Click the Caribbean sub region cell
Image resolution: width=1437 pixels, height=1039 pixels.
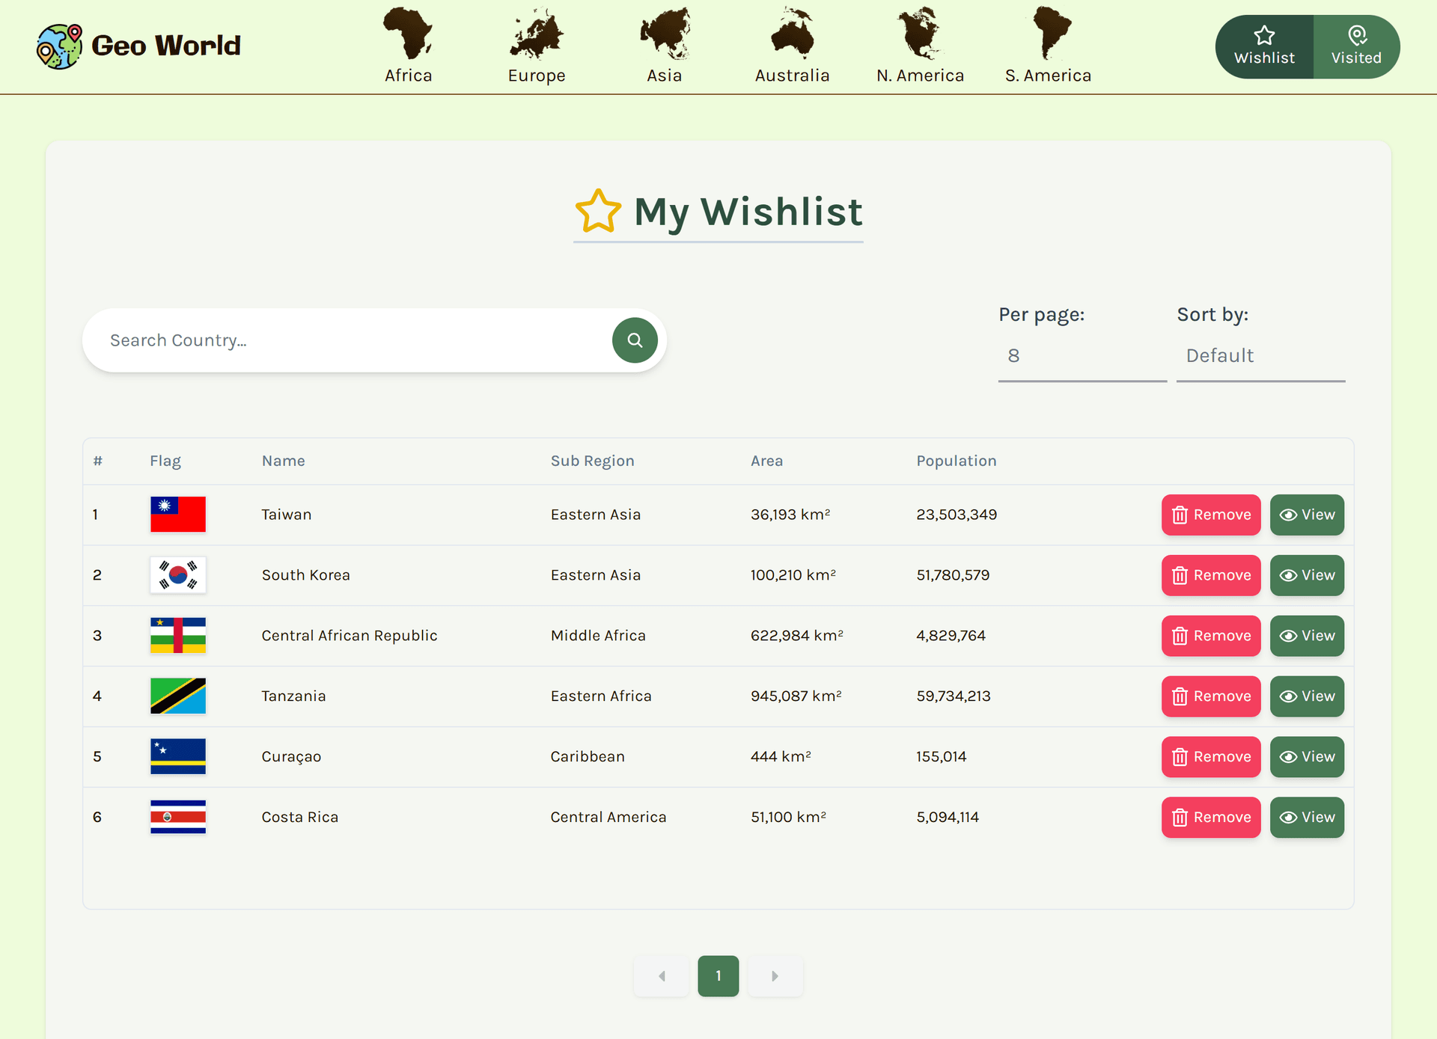click(588, 757)
